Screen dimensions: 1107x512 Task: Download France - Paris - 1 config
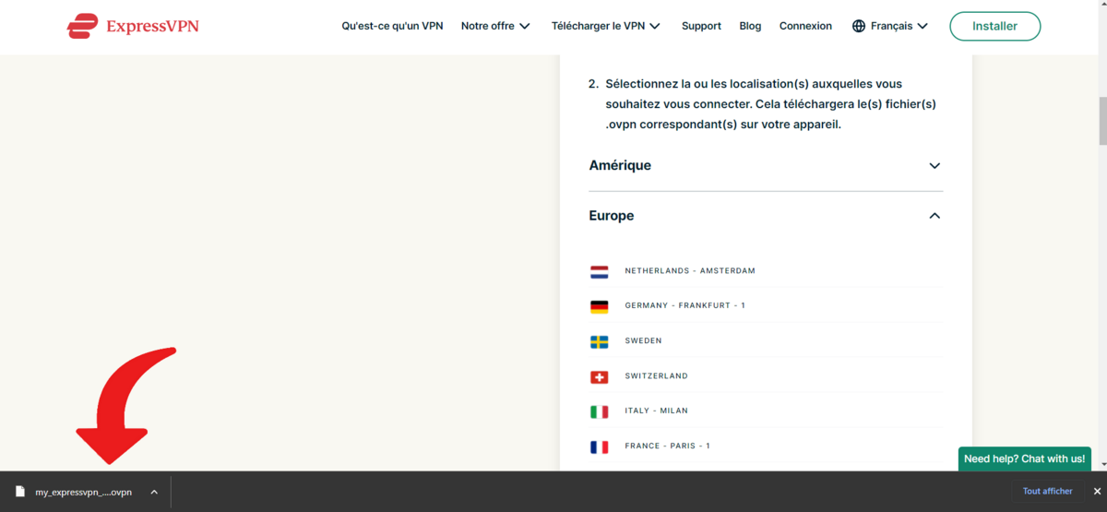(x=667, y=447)
